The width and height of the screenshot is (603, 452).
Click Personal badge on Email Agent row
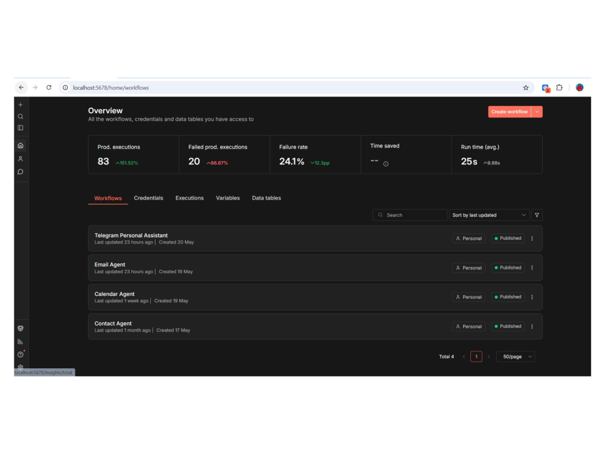click(469, 268)
